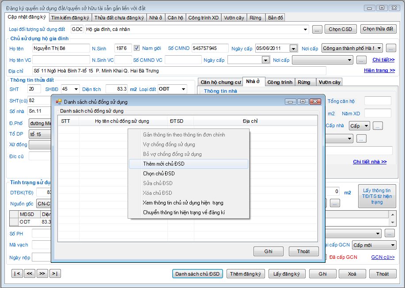The width and height of the screenshot is (405, 288).
Task: Expand the Loại đất ODT dropdown
Action: tap(183, 89)
